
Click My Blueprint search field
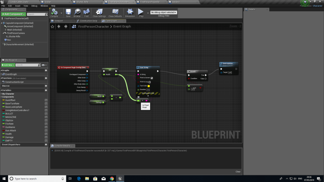pos(28,65)
